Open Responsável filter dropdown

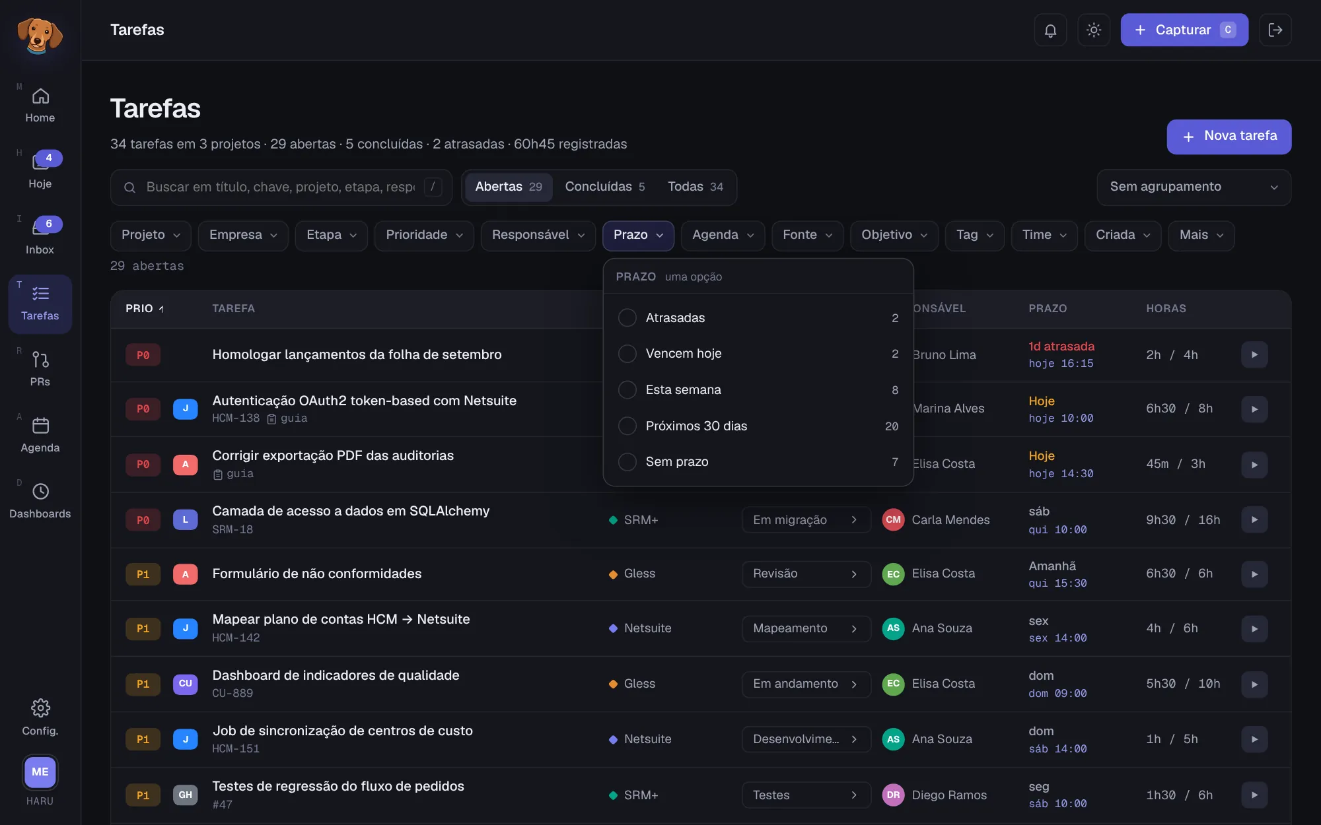coord(538,236)
